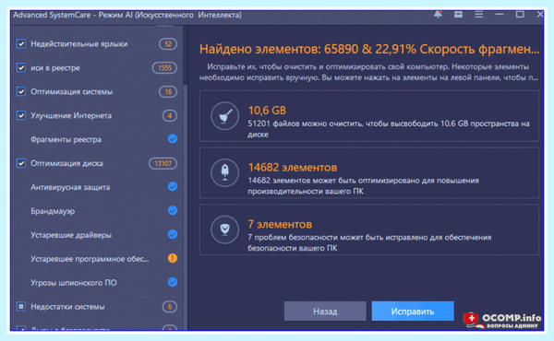Select Оптимизация системы in the left panel
The image size is (554, 341).
[72, 91]
